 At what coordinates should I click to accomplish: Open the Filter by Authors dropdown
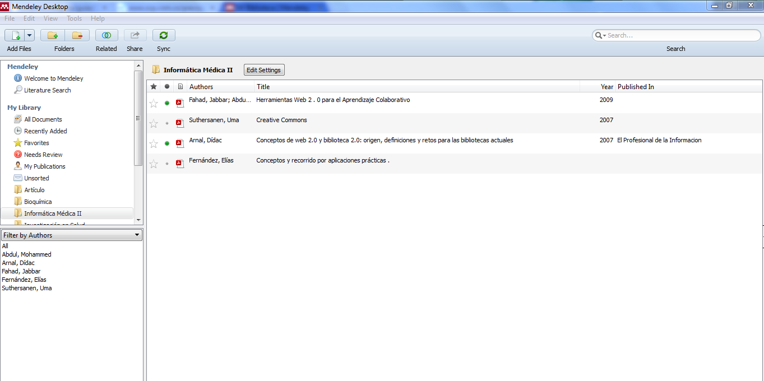pyautogui.click(x=71, y=235)
